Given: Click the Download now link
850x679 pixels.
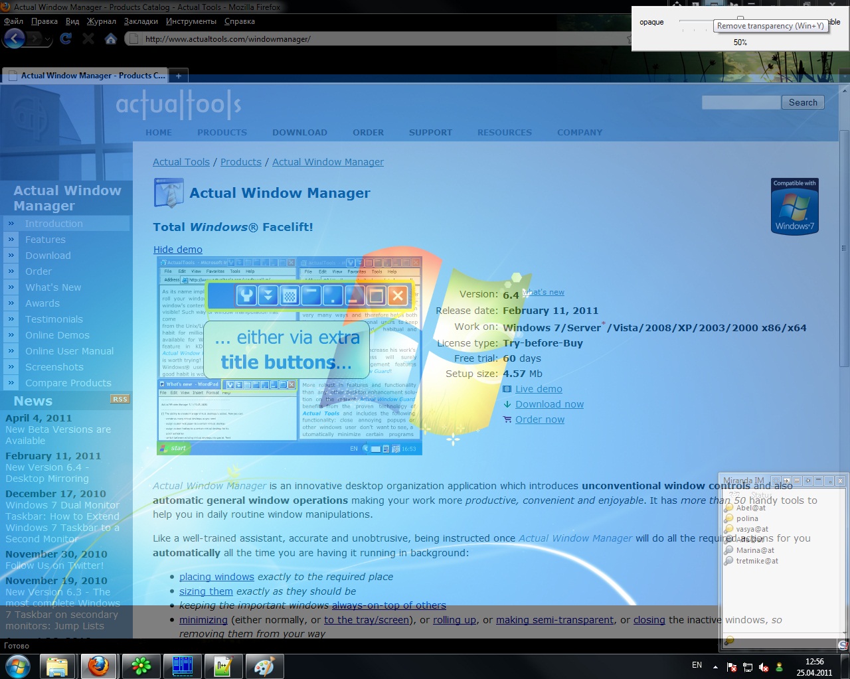Looking at the screenshot, I should [x=549, y=404].
